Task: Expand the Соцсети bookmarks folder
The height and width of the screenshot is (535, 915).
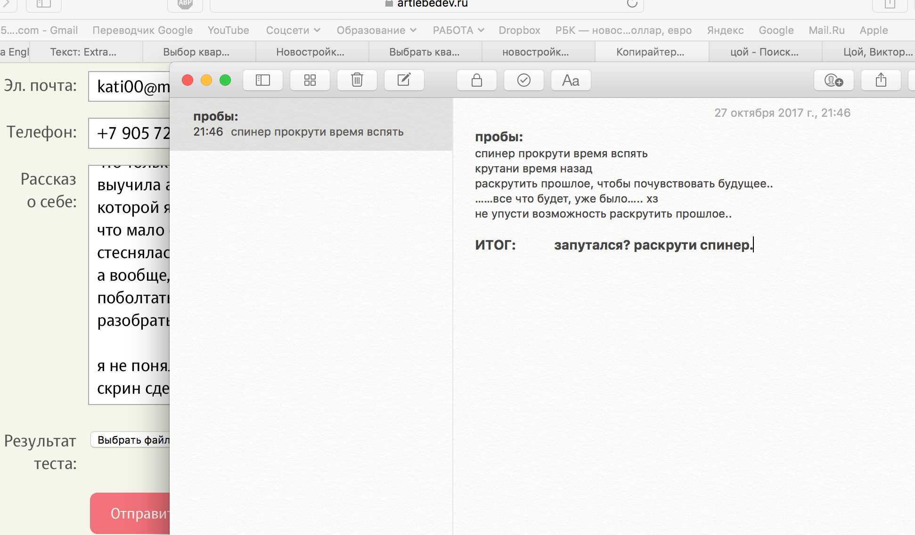Action: pyautogui.click(x=293, y=31)
